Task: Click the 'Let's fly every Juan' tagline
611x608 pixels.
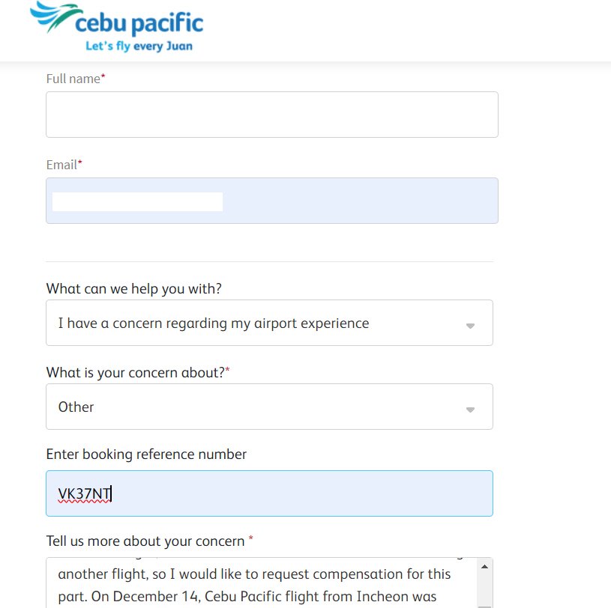Action: (137, 46)
